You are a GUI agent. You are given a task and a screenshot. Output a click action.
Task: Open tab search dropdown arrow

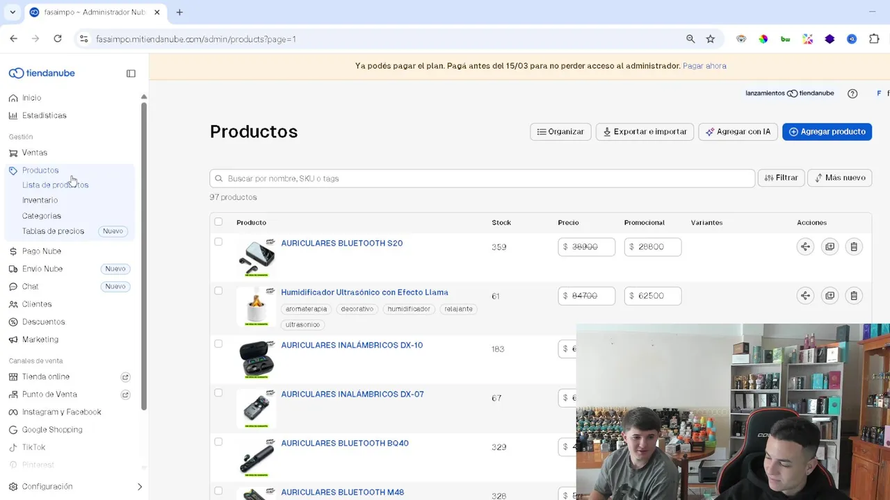pos(13,12)
